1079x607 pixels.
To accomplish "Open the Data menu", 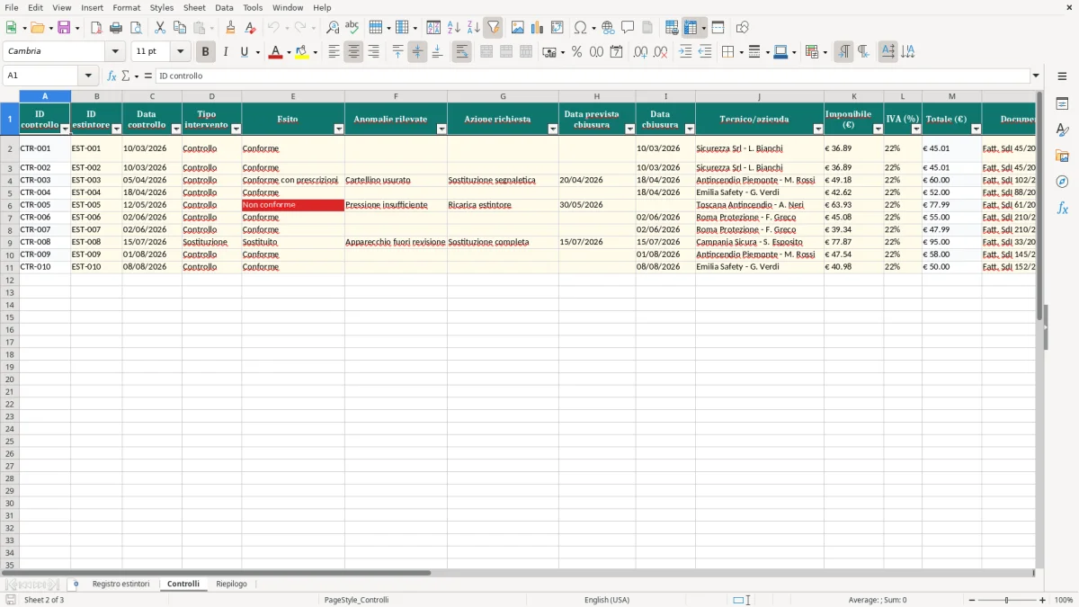I will click(x=224, y=7).
